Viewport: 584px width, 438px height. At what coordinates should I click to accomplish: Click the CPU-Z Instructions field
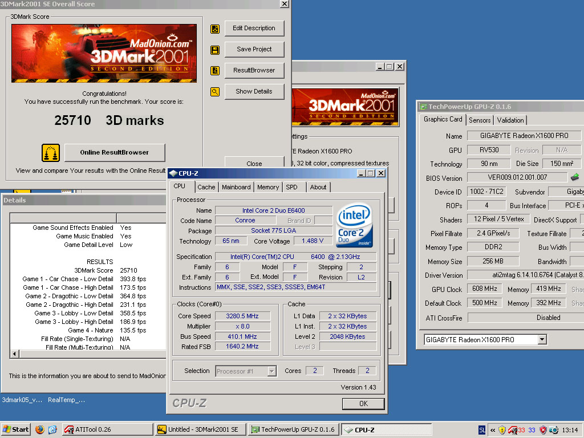(296, 287)
